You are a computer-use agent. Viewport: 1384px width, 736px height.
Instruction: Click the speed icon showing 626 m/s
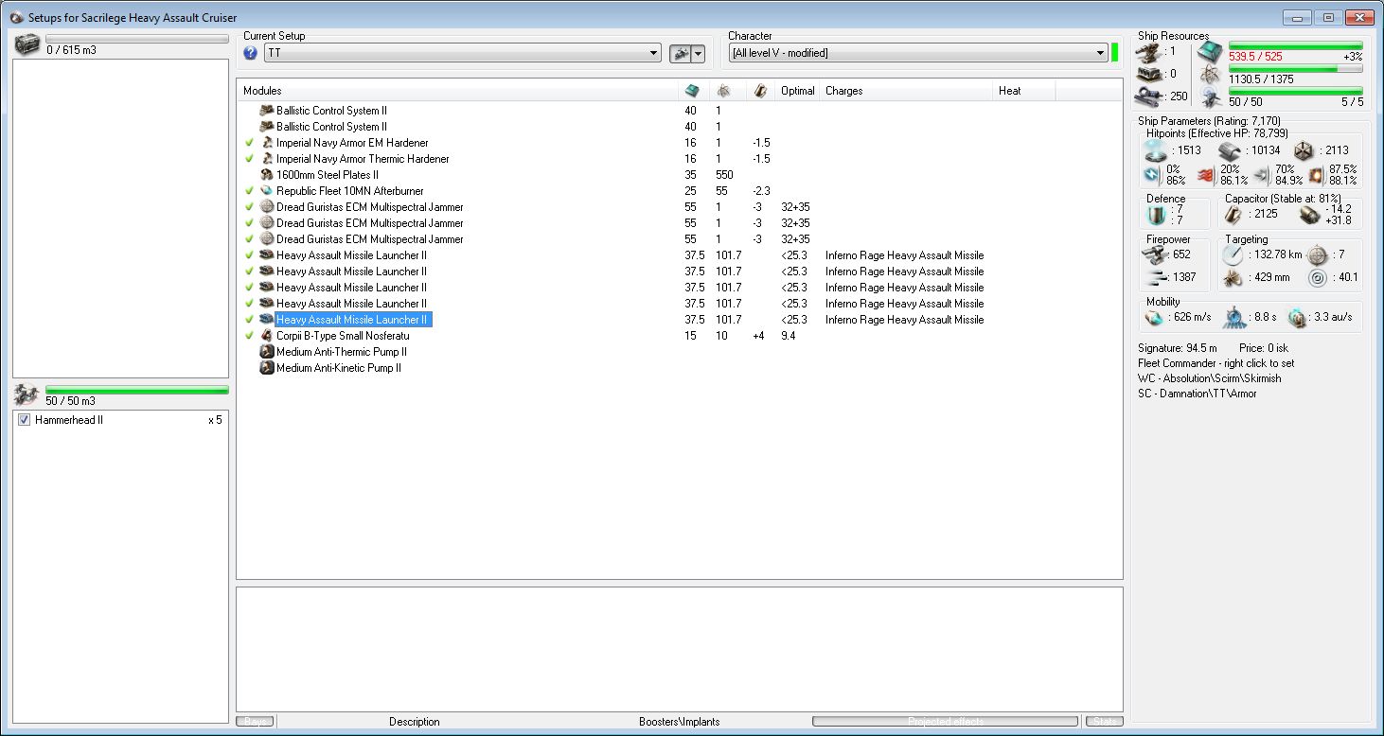pos(1156,317)
